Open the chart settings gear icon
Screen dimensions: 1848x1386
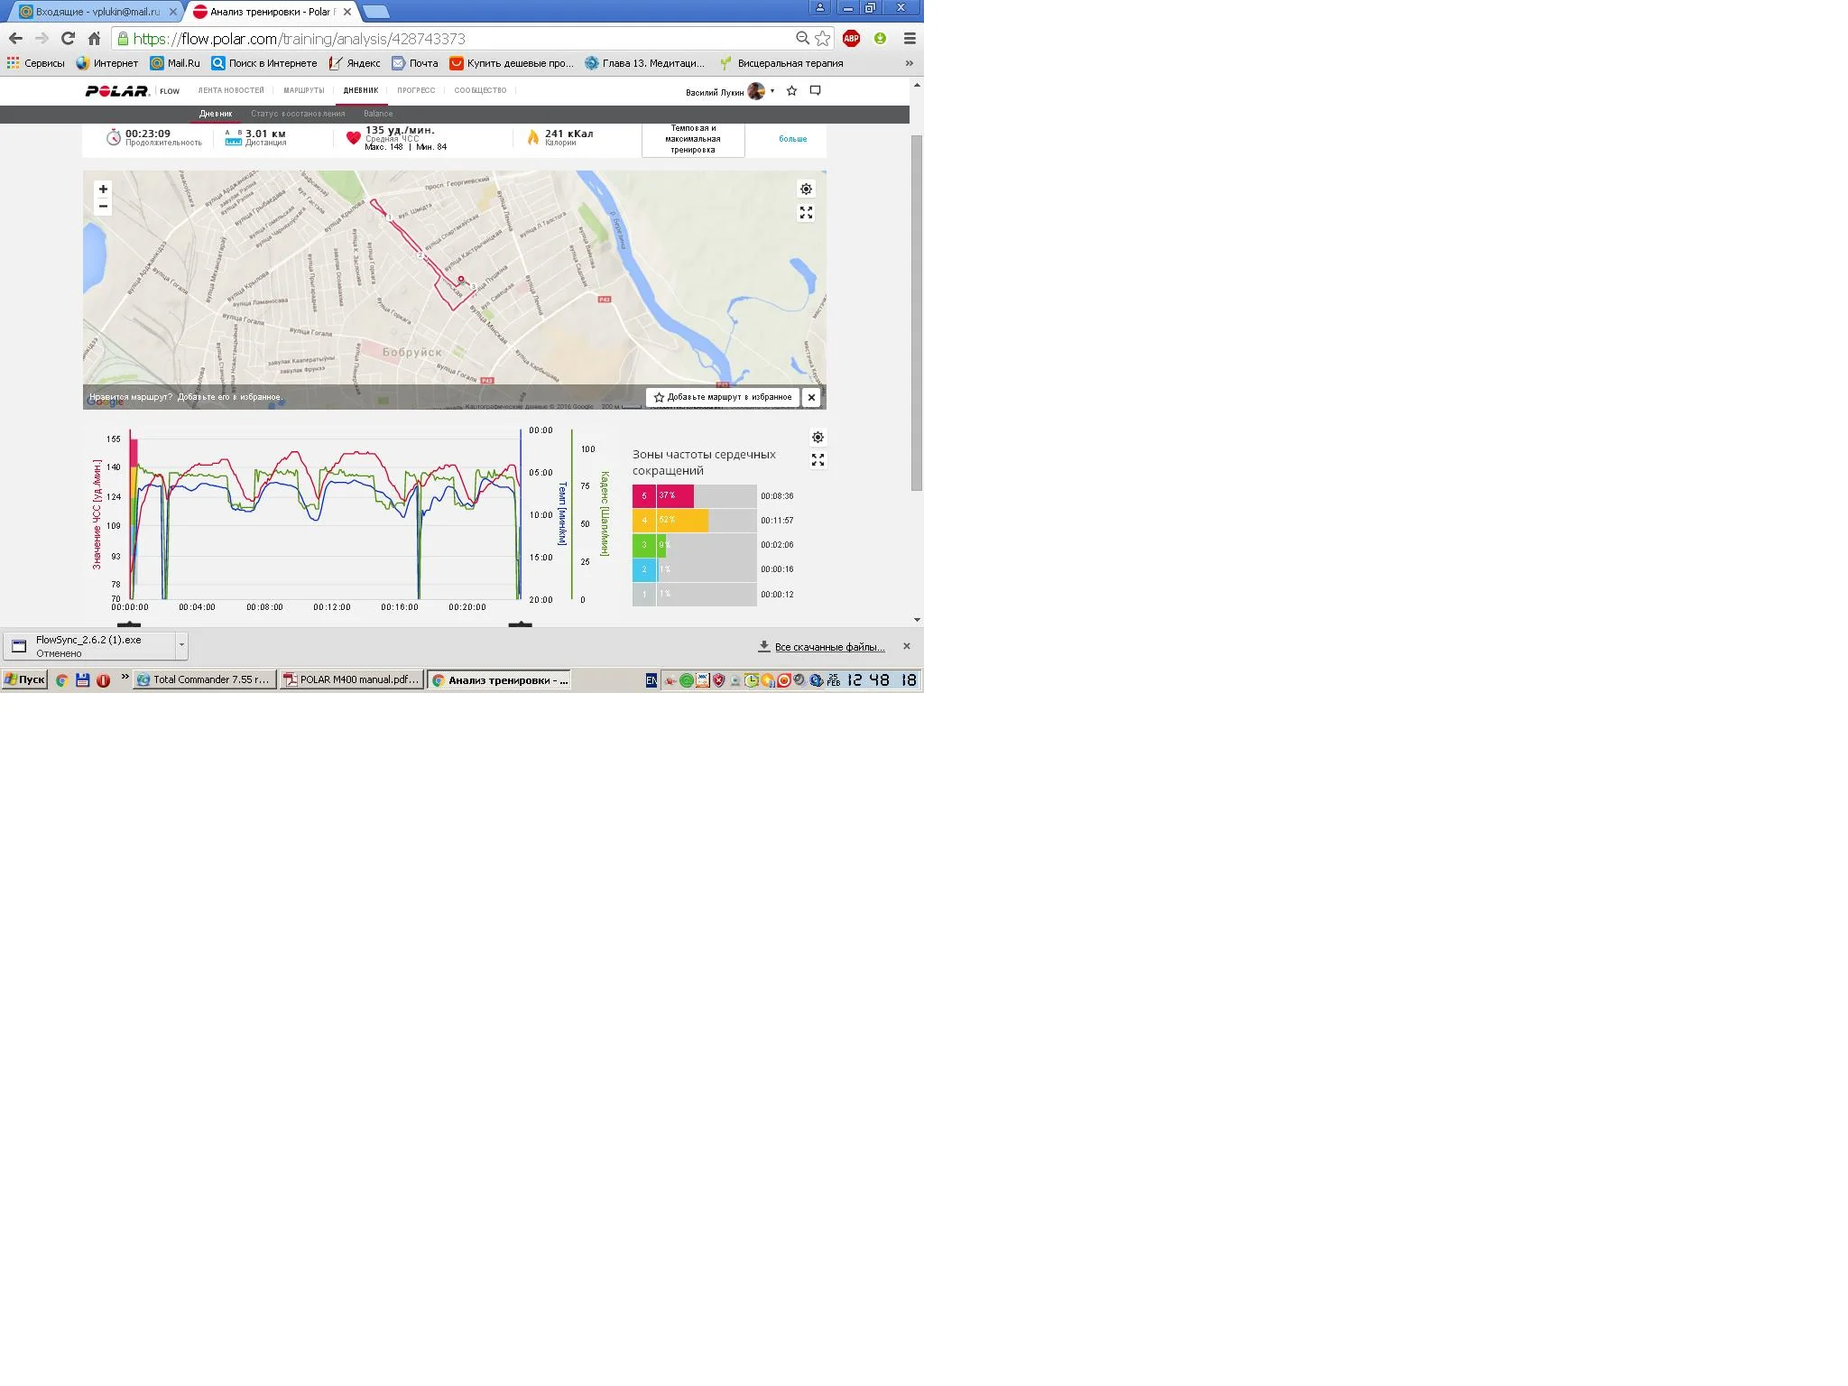[x=818, y=438]
